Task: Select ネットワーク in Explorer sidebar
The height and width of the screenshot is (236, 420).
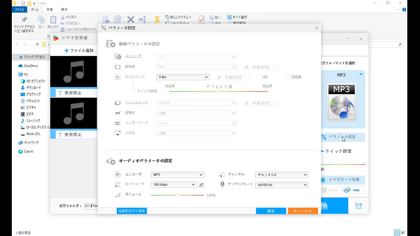Action: click(28, 142)
